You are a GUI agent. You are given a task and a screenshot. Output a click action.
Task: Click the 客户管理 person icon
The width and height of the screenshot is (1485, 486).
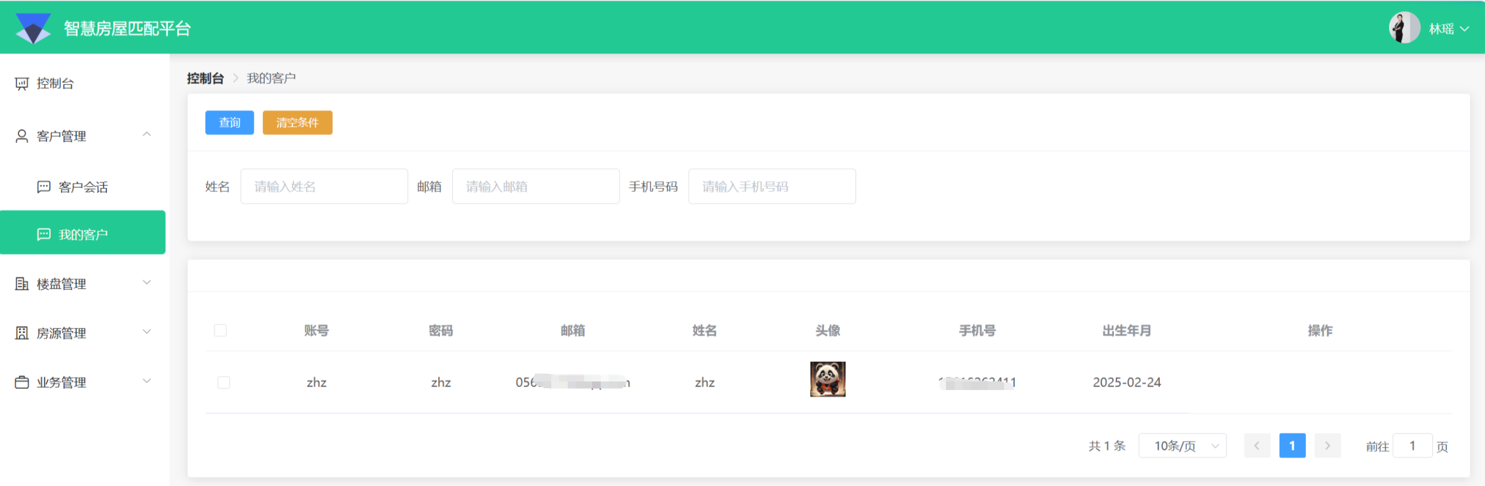coord(22,136)
